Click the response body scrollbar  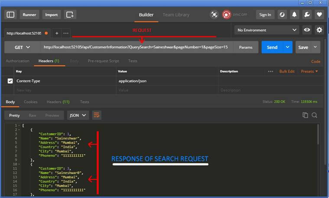pos(318,134)
